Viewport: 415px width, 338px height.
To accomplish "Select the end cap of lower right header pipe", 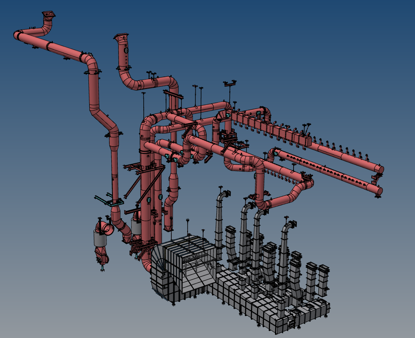I will (x=378, y=191).
